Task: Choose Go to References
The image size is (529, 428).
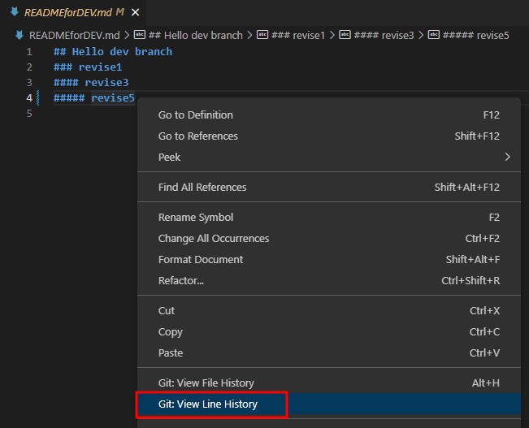Action: coord(329,136)
